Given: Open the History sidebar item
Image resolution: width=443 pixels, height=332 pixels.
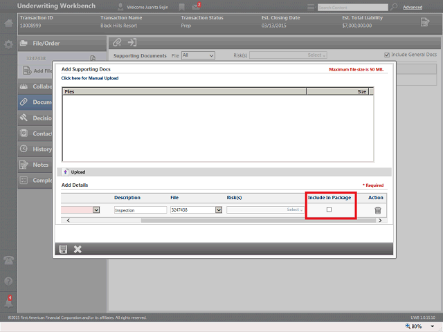Looking at the screenshot, I should [35, 149].
